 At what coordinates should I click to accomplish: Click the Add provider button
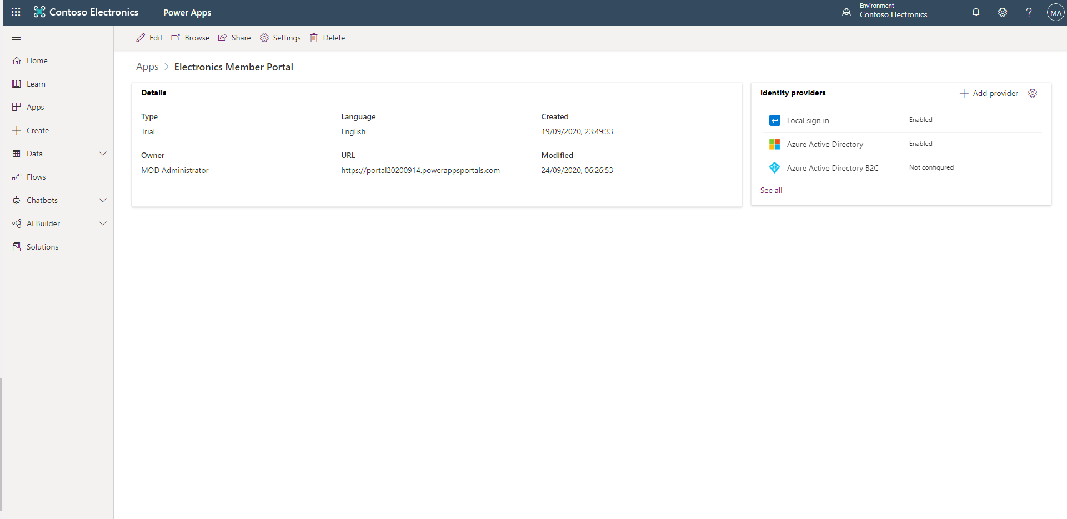pyautogui.click(x=989, y=93)
